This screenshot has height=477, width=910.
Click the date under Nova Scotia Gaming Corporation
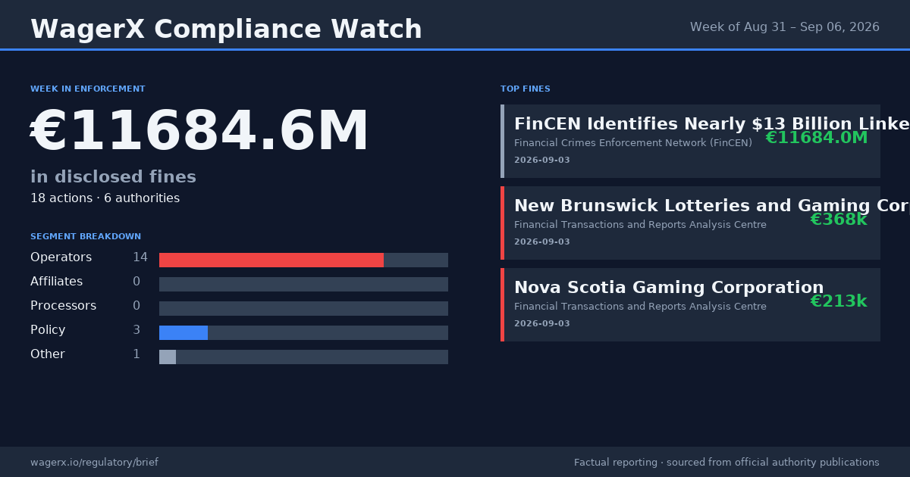pos(542,324)
